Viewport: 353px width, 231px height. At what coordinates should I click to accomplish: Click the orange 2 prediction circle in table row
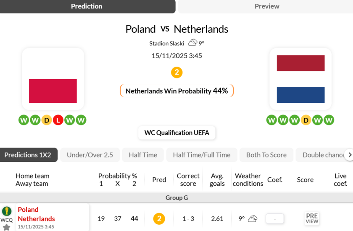click(x=159, y=218)
